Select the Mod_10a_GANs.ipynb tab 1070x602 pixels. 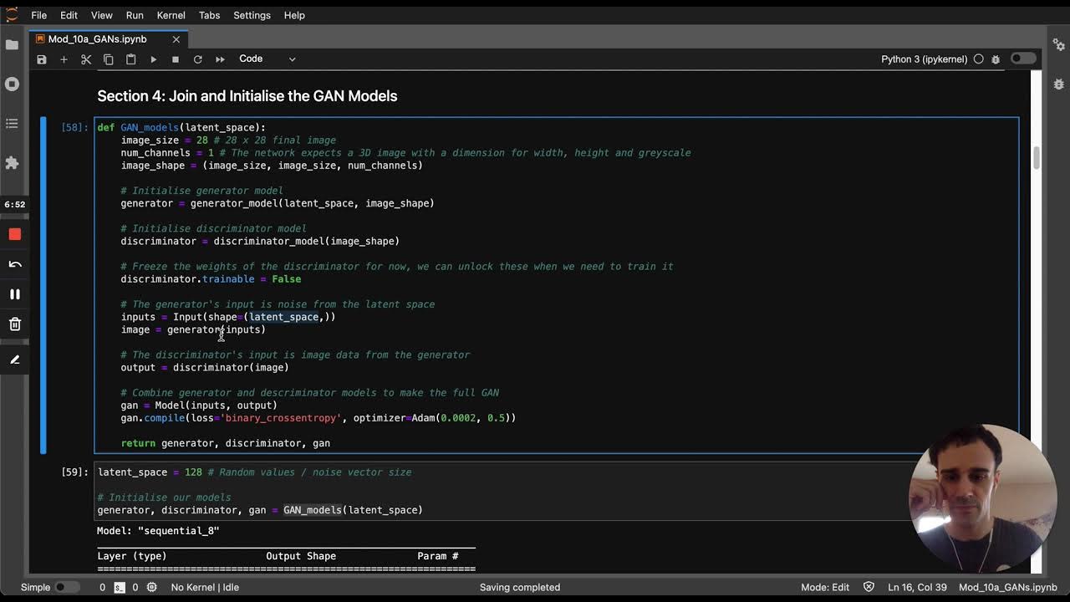pos(97,39)
